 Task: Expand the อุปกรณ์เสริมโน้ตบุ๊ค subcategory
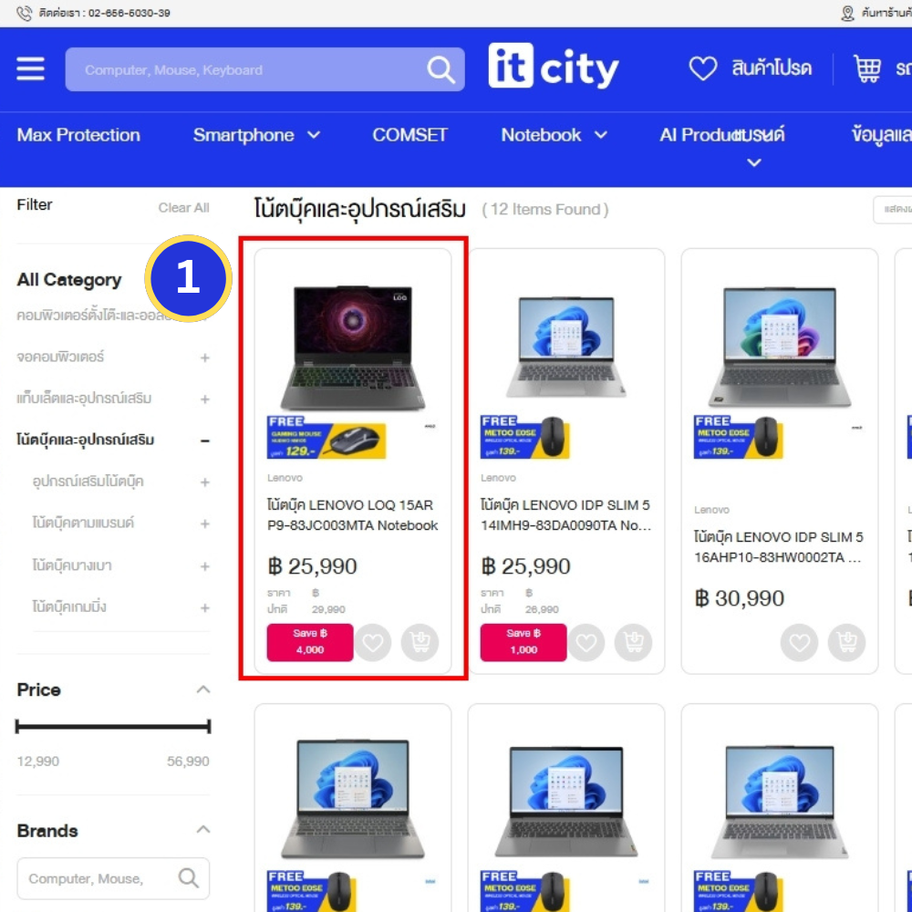coord(204,482)
